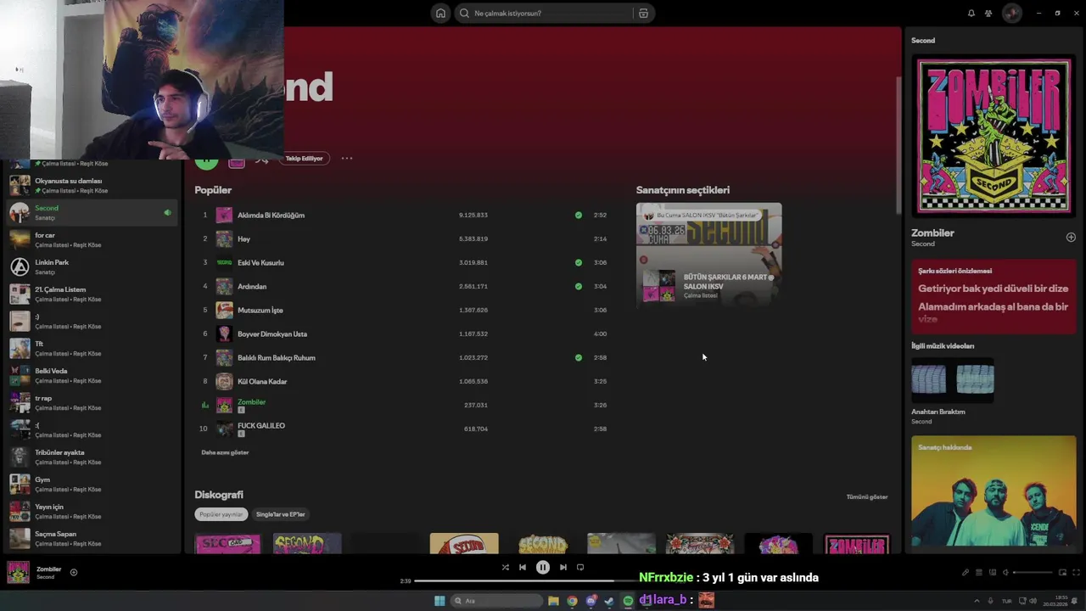
Task: Mute with the volume speaker icon
Action: (x=1005, y=572)
